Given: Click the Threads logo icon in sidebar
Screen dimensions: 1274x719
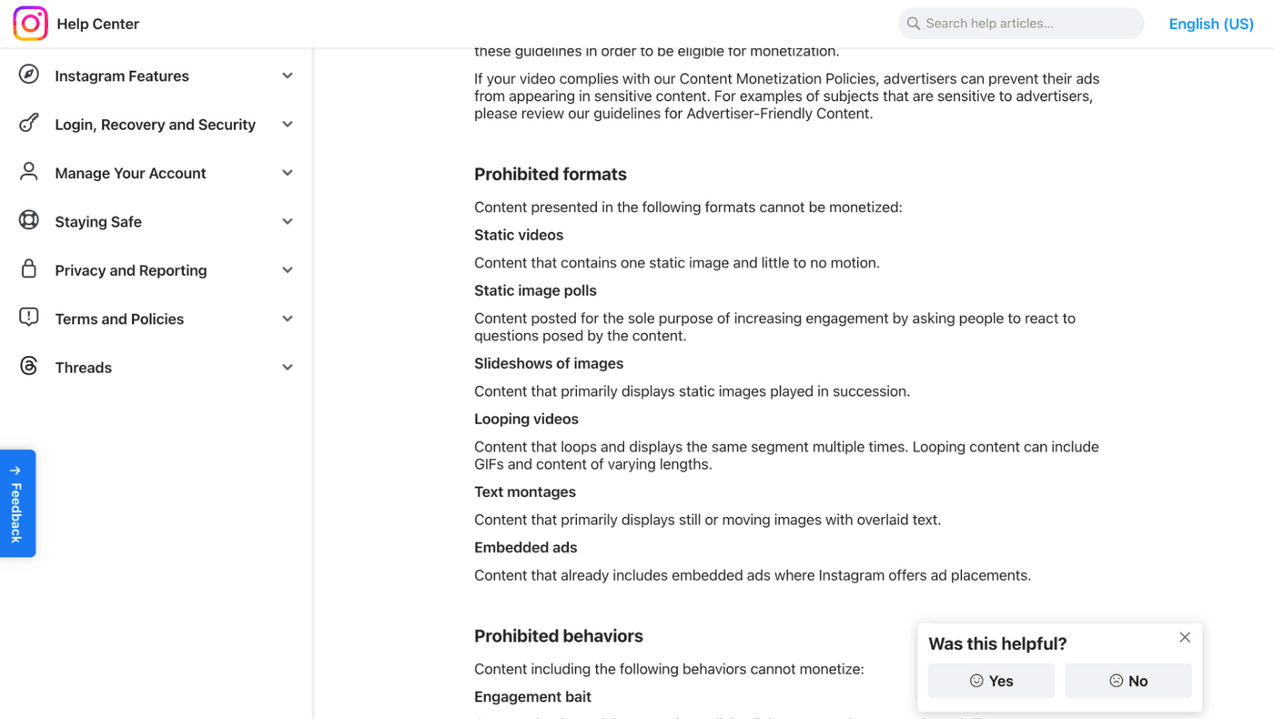Looking at the screenshot, I should [x=29, y=367].
